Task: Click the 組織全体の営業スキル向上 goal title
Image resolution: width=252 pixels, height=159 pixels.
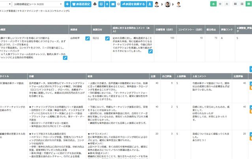Action: click(x=13, y=135)
